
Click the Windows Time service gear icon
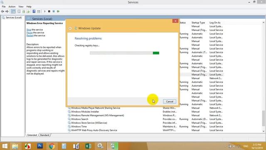(x=69, y=127)
